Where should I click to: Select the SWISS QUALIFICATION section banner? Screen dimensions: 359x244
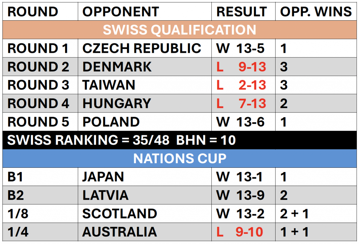click(179, 30)
